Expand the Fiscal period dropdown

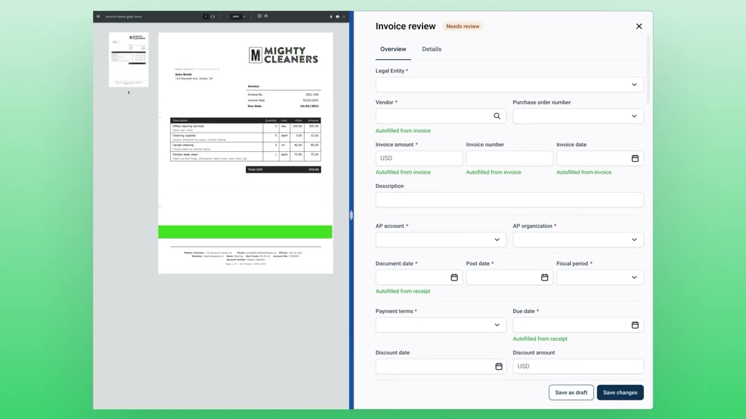(x=600, y=278)
